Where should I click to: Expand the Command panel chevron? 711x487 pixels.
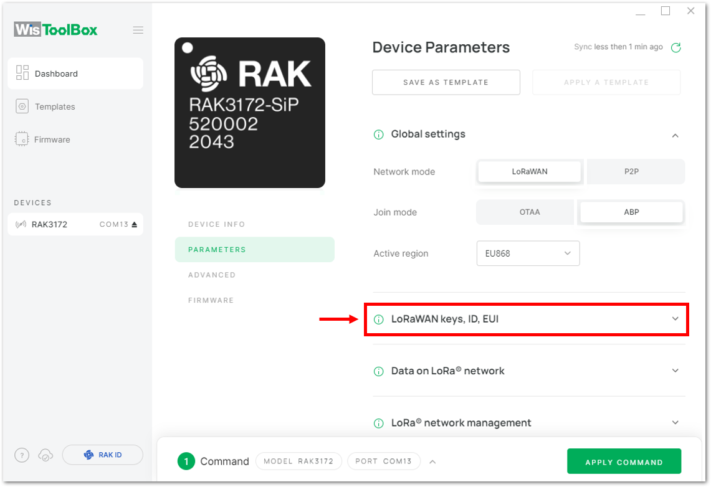coord(432,461)
